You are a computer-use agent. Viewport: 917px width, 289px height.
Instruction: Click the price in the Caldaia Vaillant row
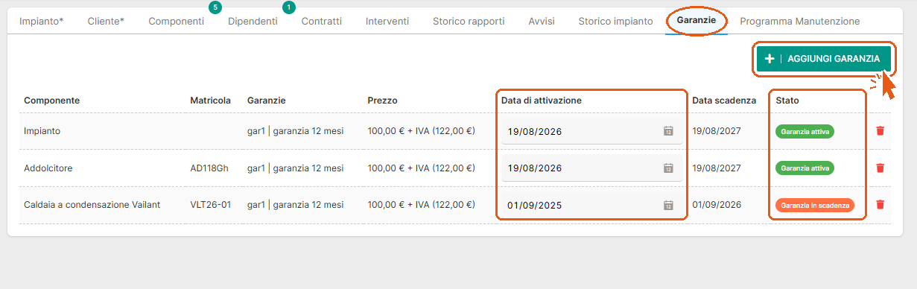coord(421,205)
